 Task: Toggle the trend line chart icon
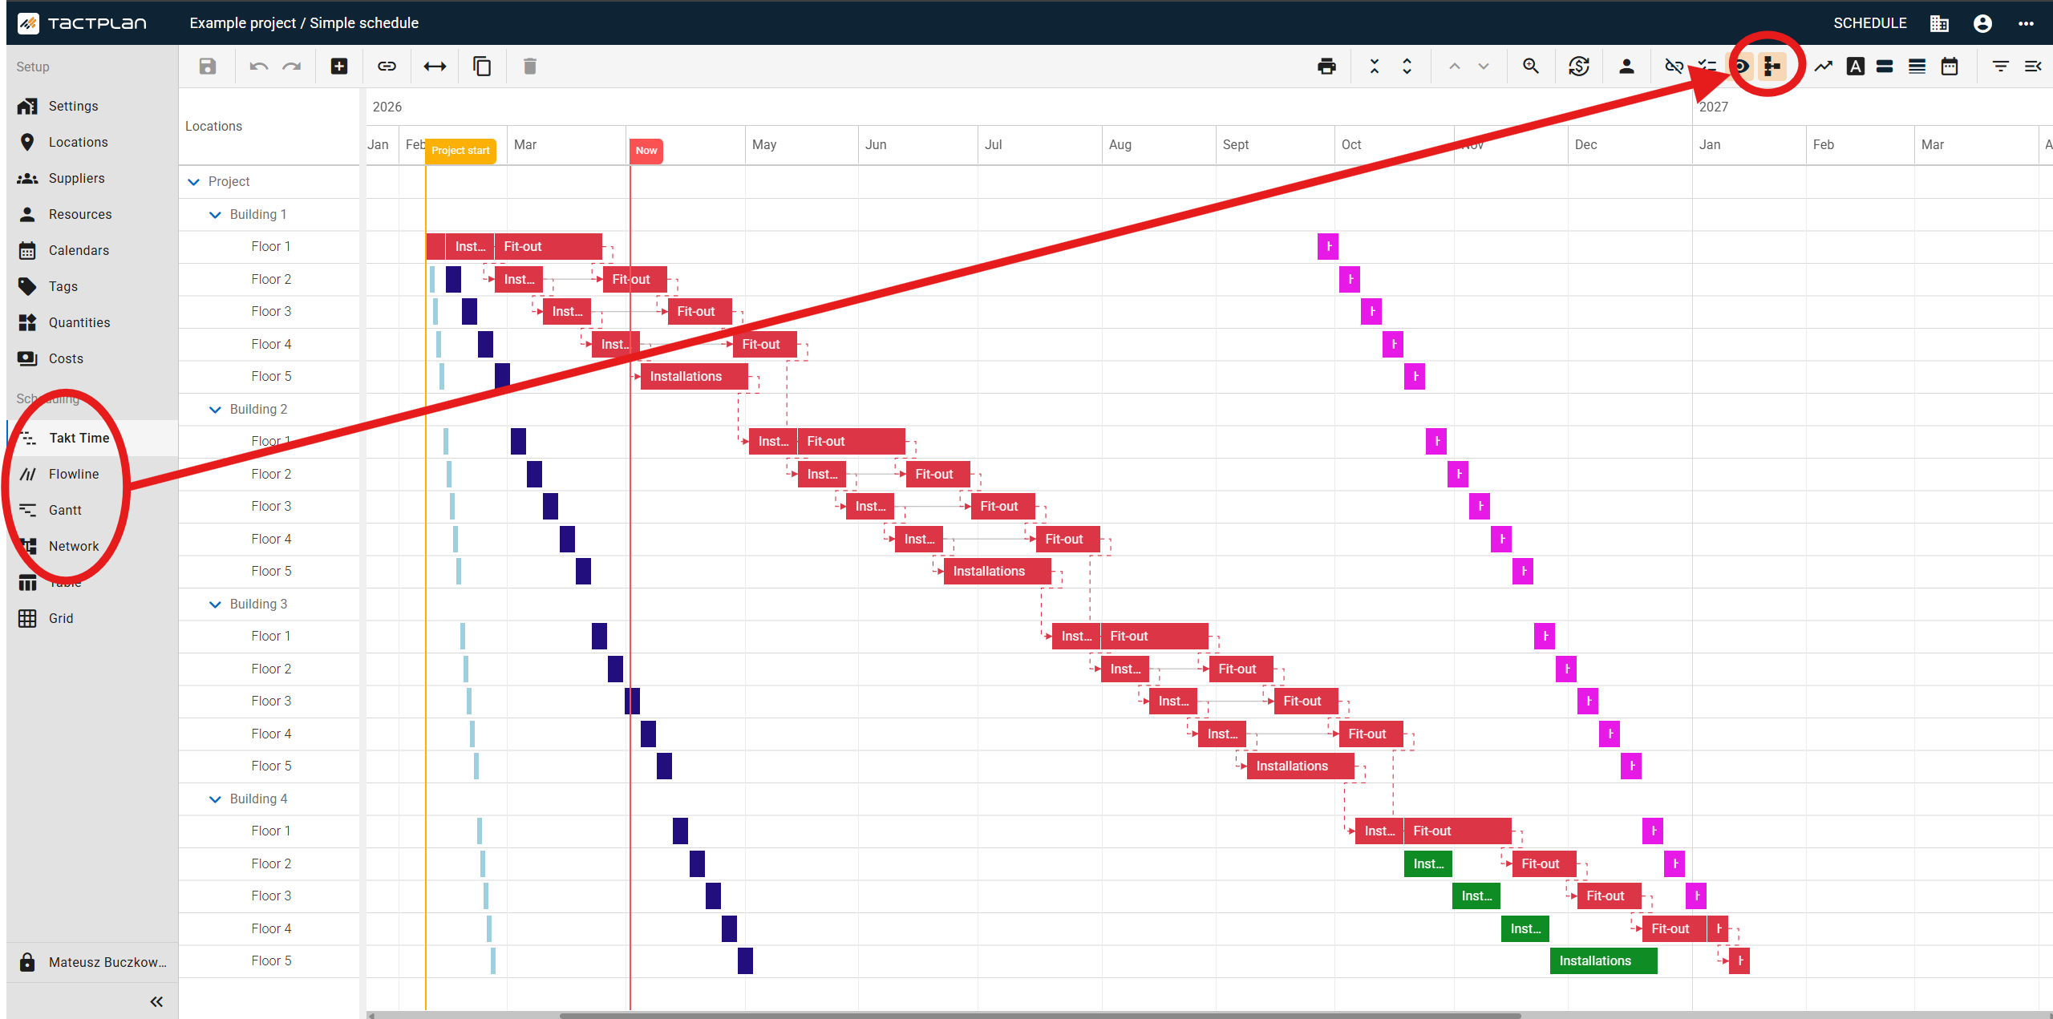coord(1823,67)
